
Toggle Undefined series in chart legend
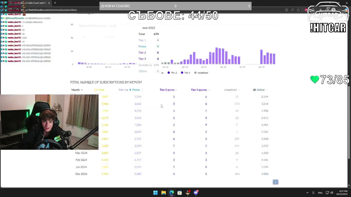click(x=201, y=73)
